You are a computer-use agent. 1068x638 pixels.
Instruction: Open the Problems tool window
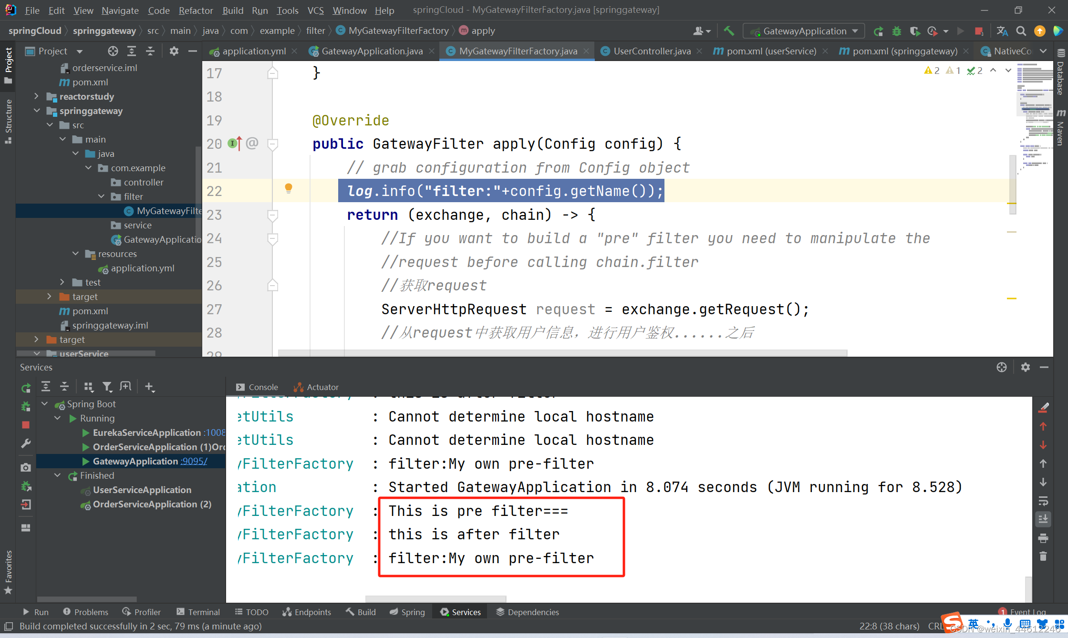(x=86, y=612)
